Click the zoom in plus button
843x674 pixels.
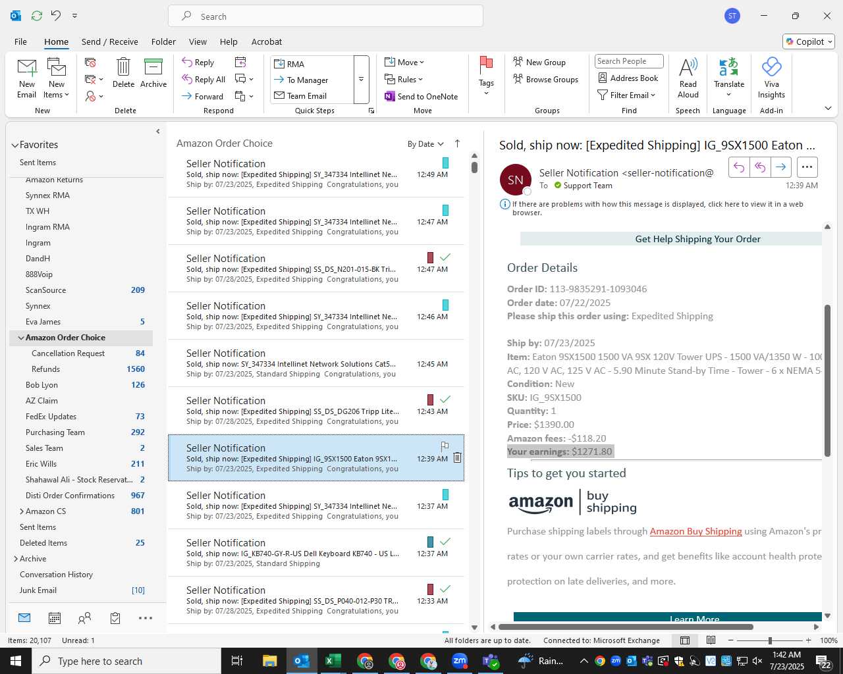tap(808, 640)
